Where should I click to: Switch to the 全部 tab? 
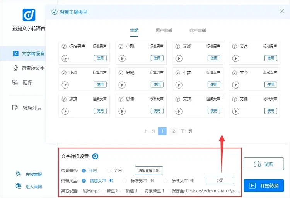click(x=134, y=30)
